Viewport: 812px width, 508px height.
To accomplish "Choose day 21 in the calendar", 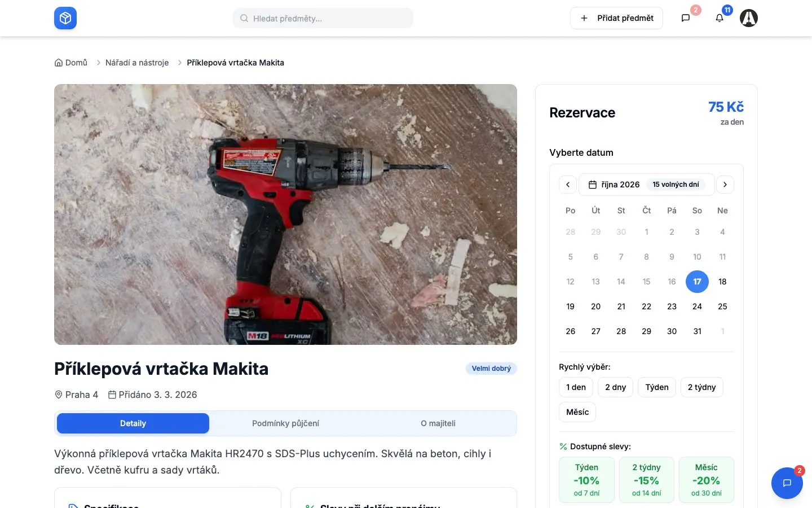I will click(x=621, y=306).
